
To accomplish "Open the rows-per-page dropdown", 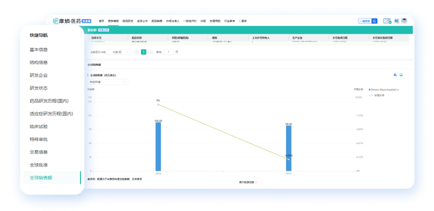I will tap(119, 52).
